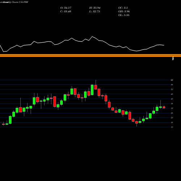Click the price axis label 28
Viewport: 181px width, 181px height.
point(172,113)
